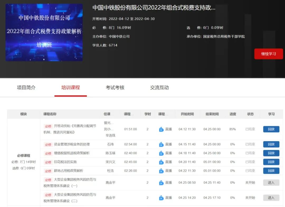The image size is (285, 207).
Task: Click the 直播 icon for 大型企业集团 course (二)
Action: (162, 197)
